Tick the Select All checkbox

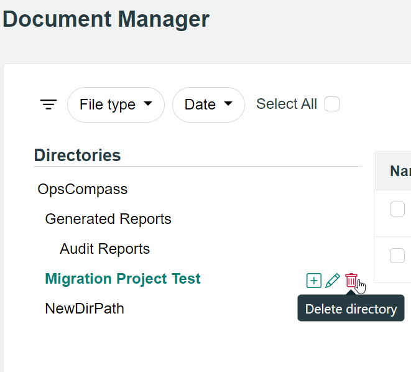pos(332,104)
